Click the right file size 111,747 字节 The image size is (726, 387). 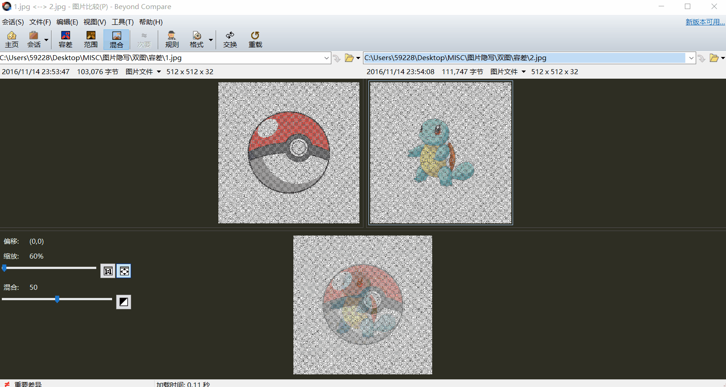coord(462,71)
